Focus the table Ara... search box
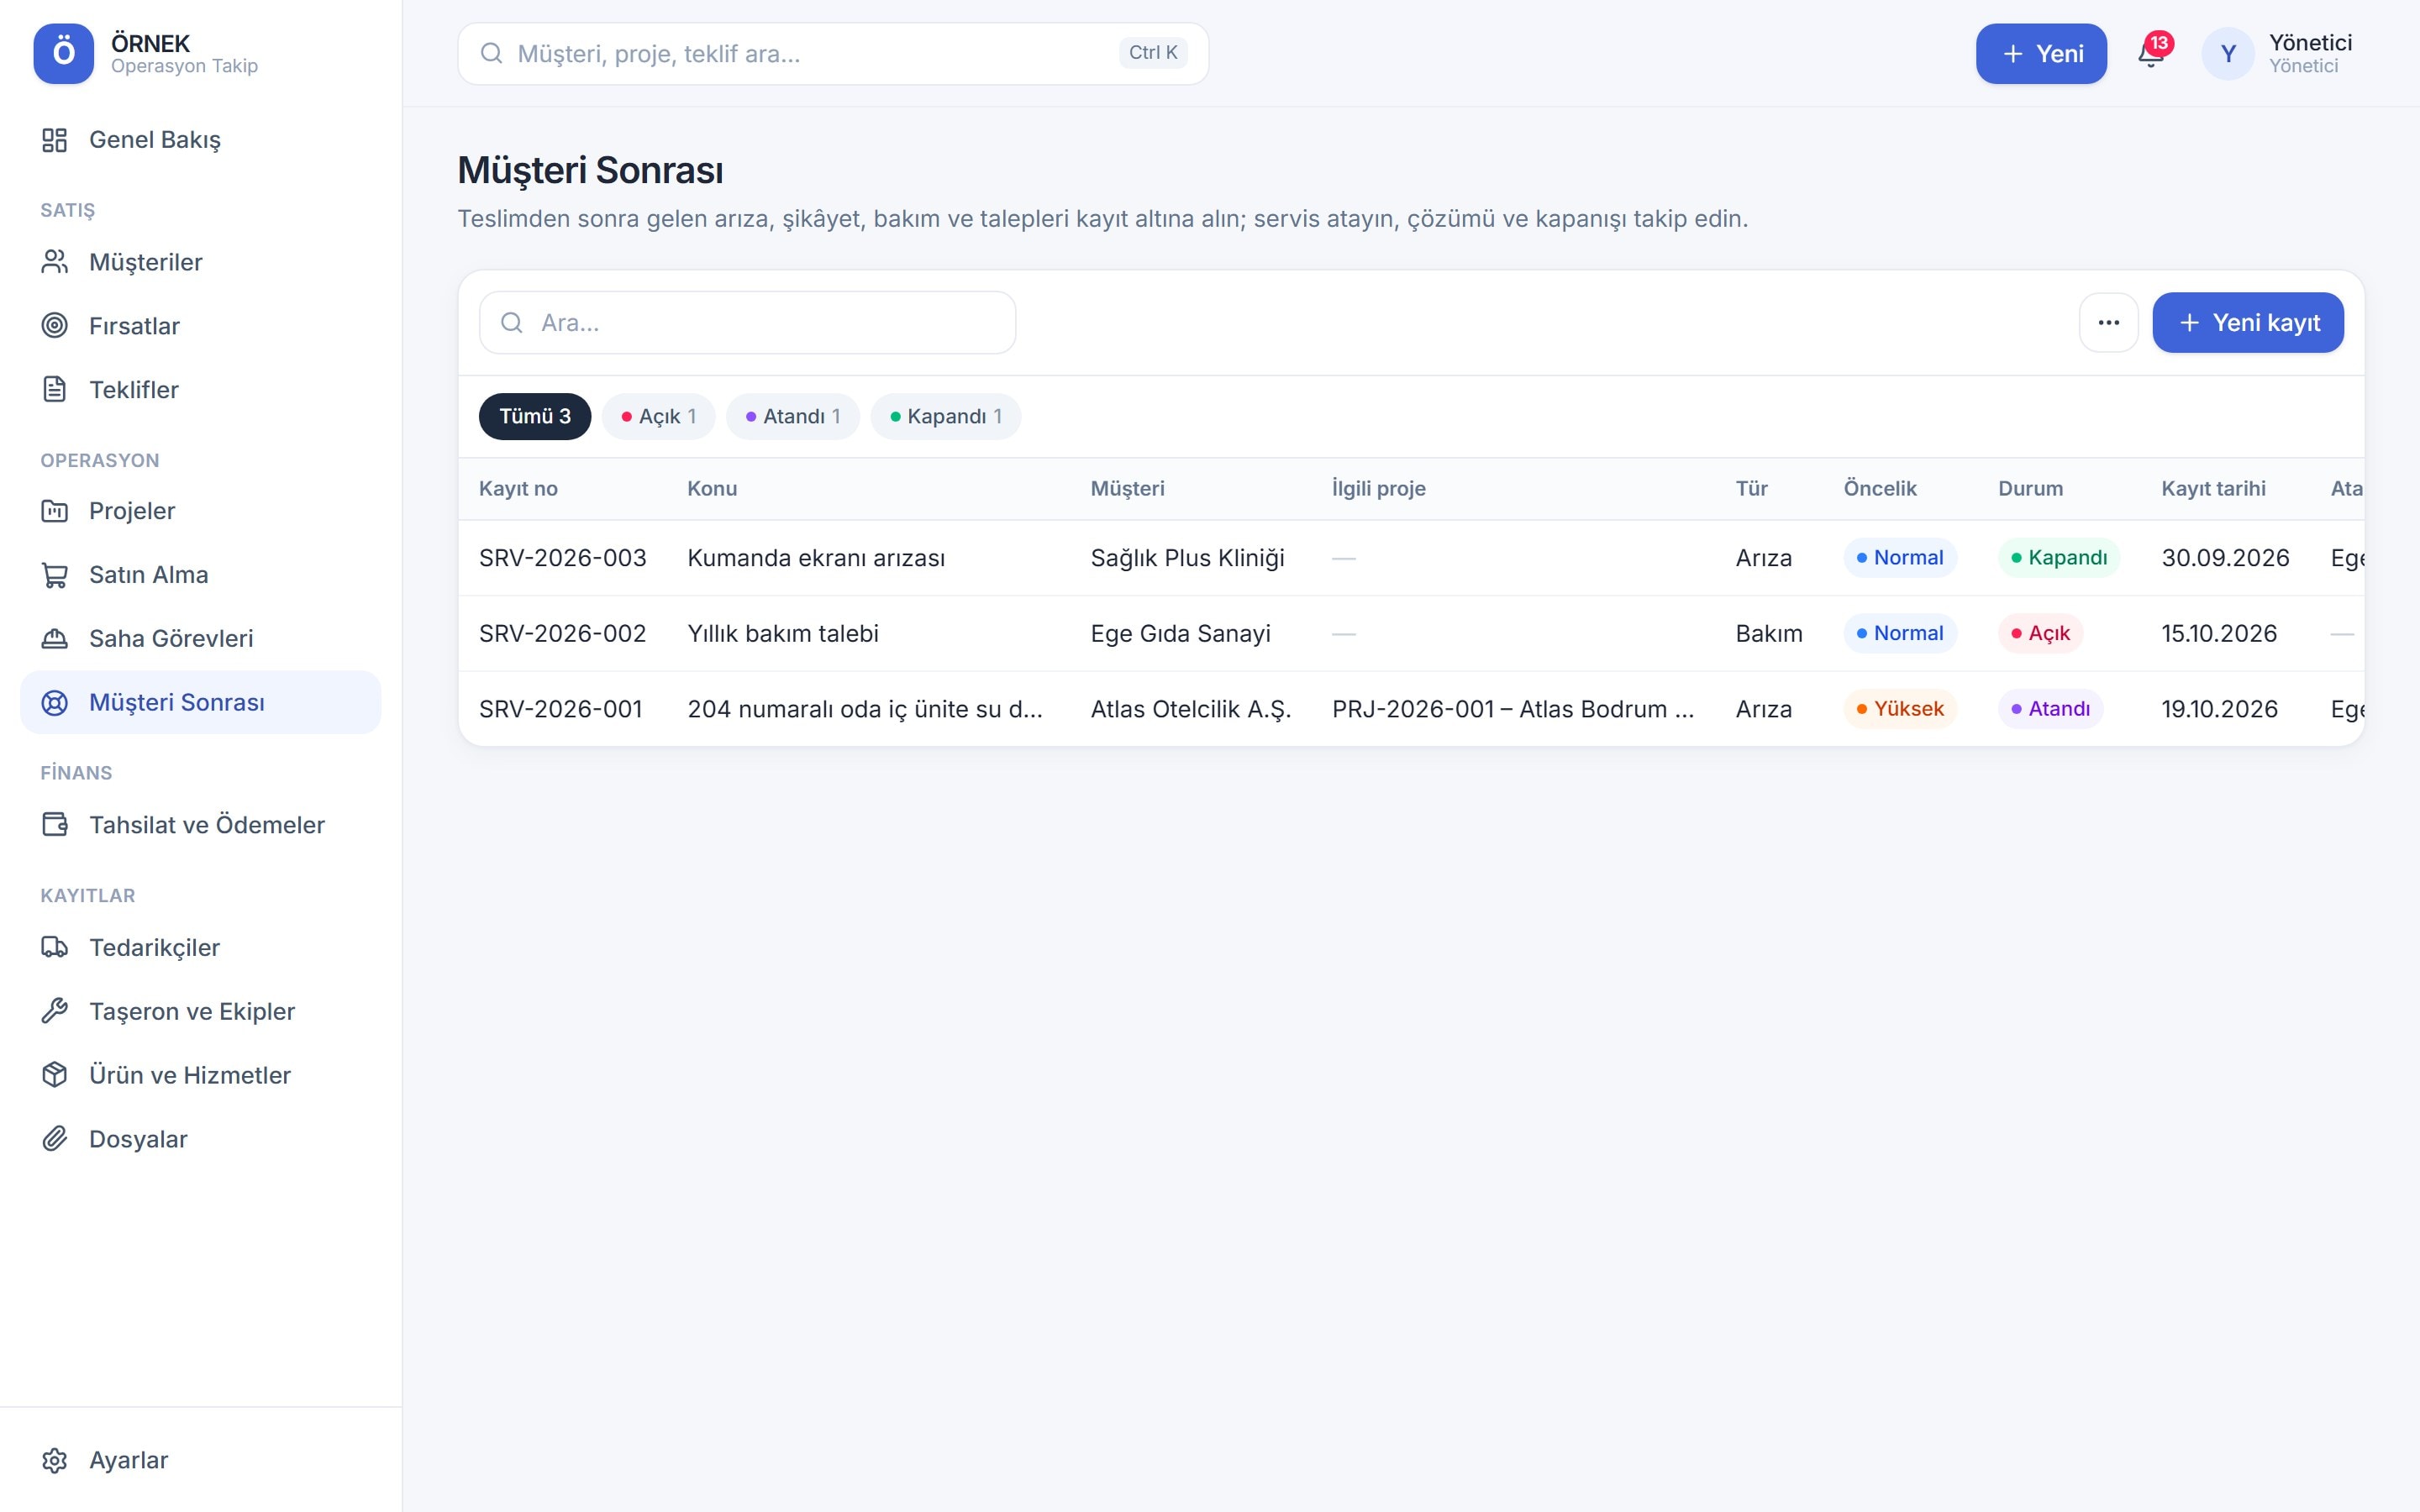This screenshot has height=1512, width=2420. (x=747, y=322)
